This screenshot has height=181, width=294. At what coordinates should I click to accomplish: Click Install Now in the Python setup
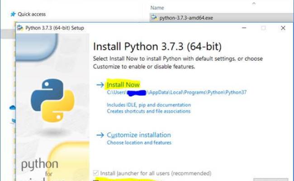coord(123,85)
